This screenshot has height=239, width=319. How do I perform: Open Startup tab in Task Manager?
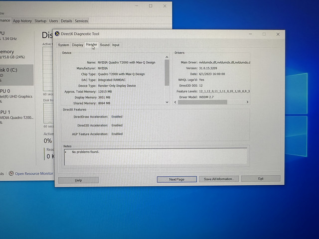tap(40, 21)
